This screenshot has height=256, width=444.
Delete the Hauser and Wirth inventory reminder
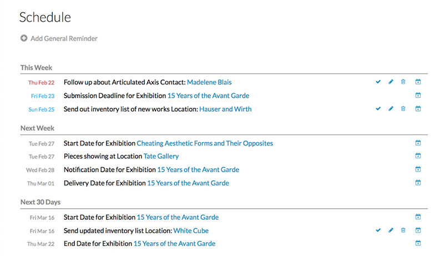coord(403,109)
